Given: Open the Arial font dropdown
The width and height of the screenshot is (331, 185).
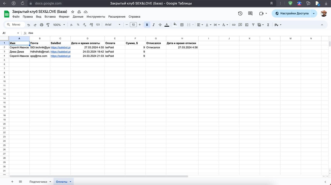Looking at the screenshot, I should pyautogui.click(x=113, y=25).
